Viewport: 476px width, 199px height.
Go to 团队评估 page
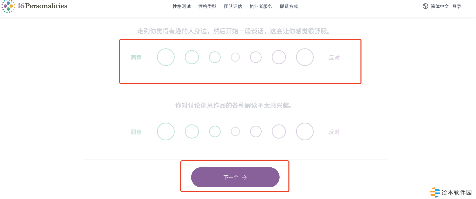(x=233, y=7)
